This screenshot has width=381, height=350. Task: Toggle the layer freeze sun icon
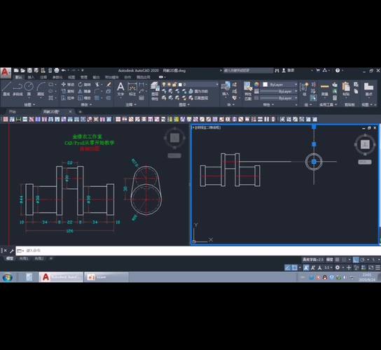[169, 85]
